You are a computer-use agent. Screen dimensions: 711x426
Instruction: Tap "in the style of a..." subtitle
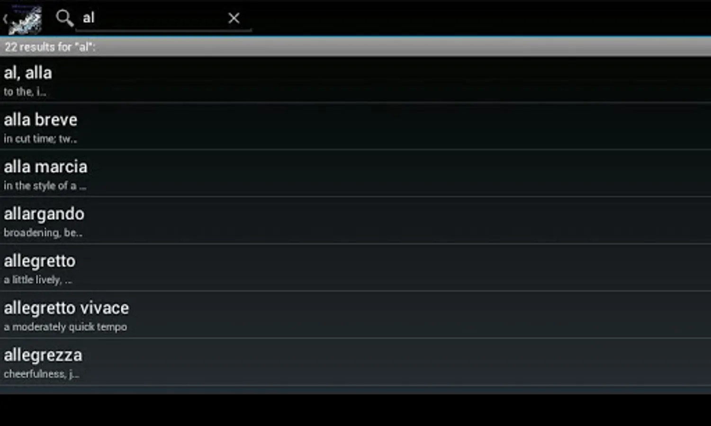click(x=45, y=186)
